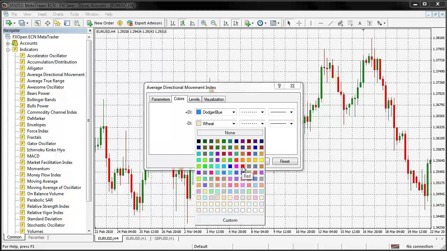Collapse the Indicators tree node

8,50
